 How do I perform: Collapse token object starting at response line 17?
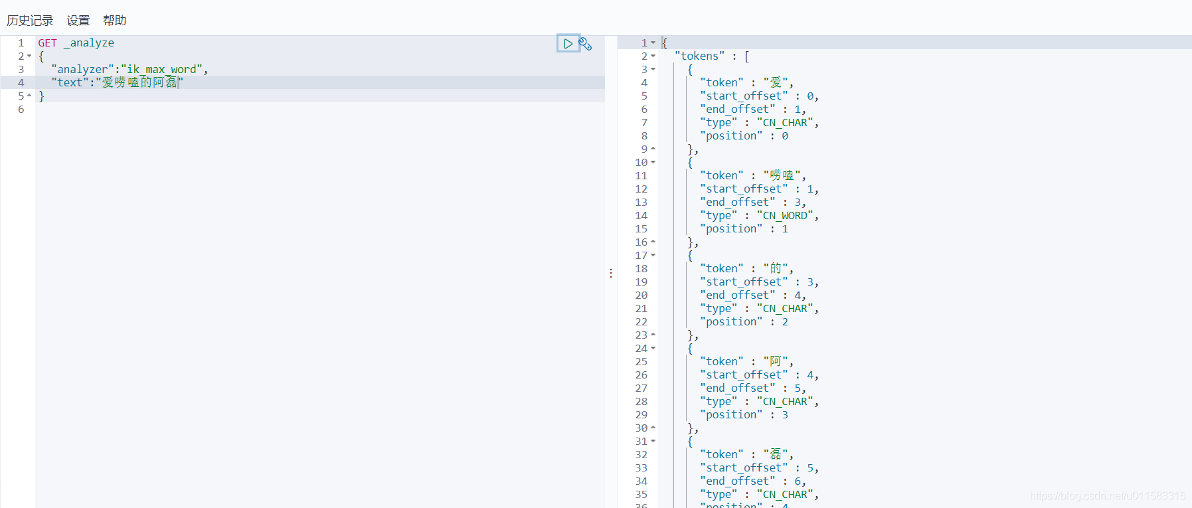[653, 256]
